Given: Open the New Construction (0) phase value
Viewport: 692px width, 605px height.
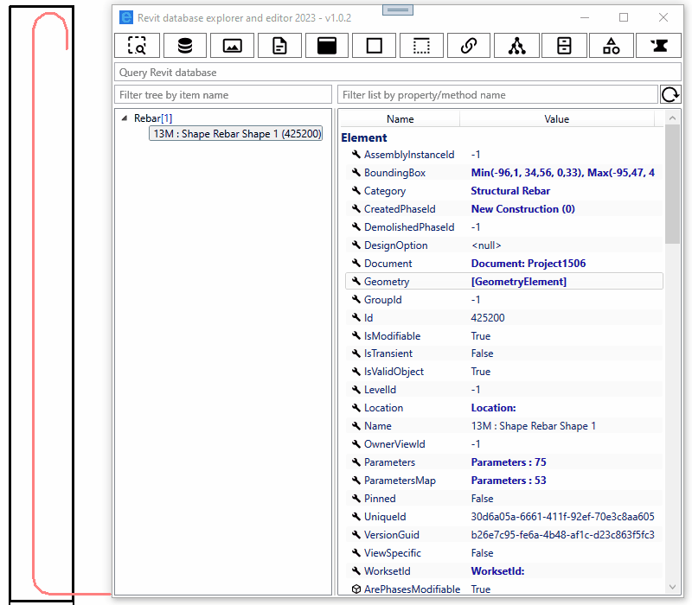Looking at the screenshot, I should [523, 209].
